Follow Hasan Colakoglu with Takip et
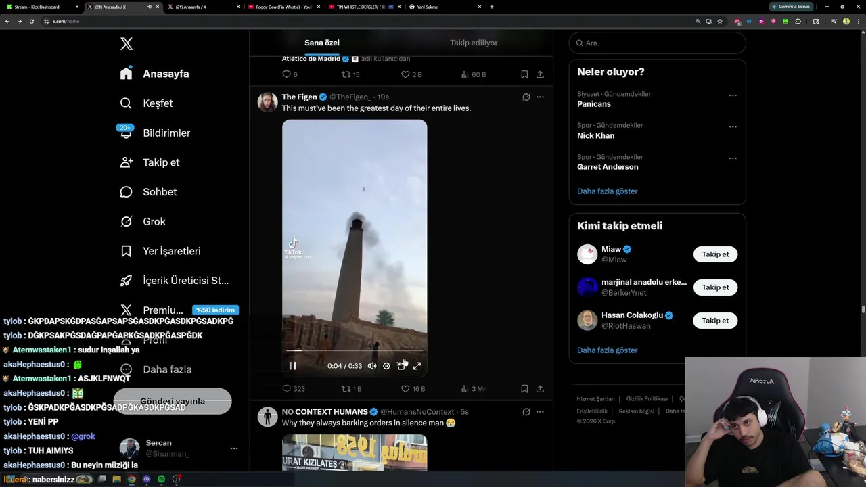This screenshot has width=866, height=487. pos(715,321)
